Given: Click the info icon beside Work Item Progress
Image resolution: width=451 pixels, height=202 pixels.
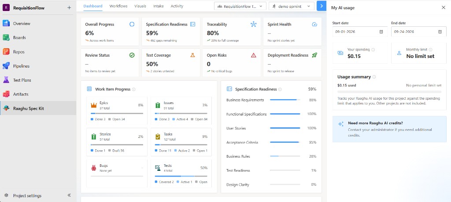Looking at the screenshot, I should coord(133,89).
